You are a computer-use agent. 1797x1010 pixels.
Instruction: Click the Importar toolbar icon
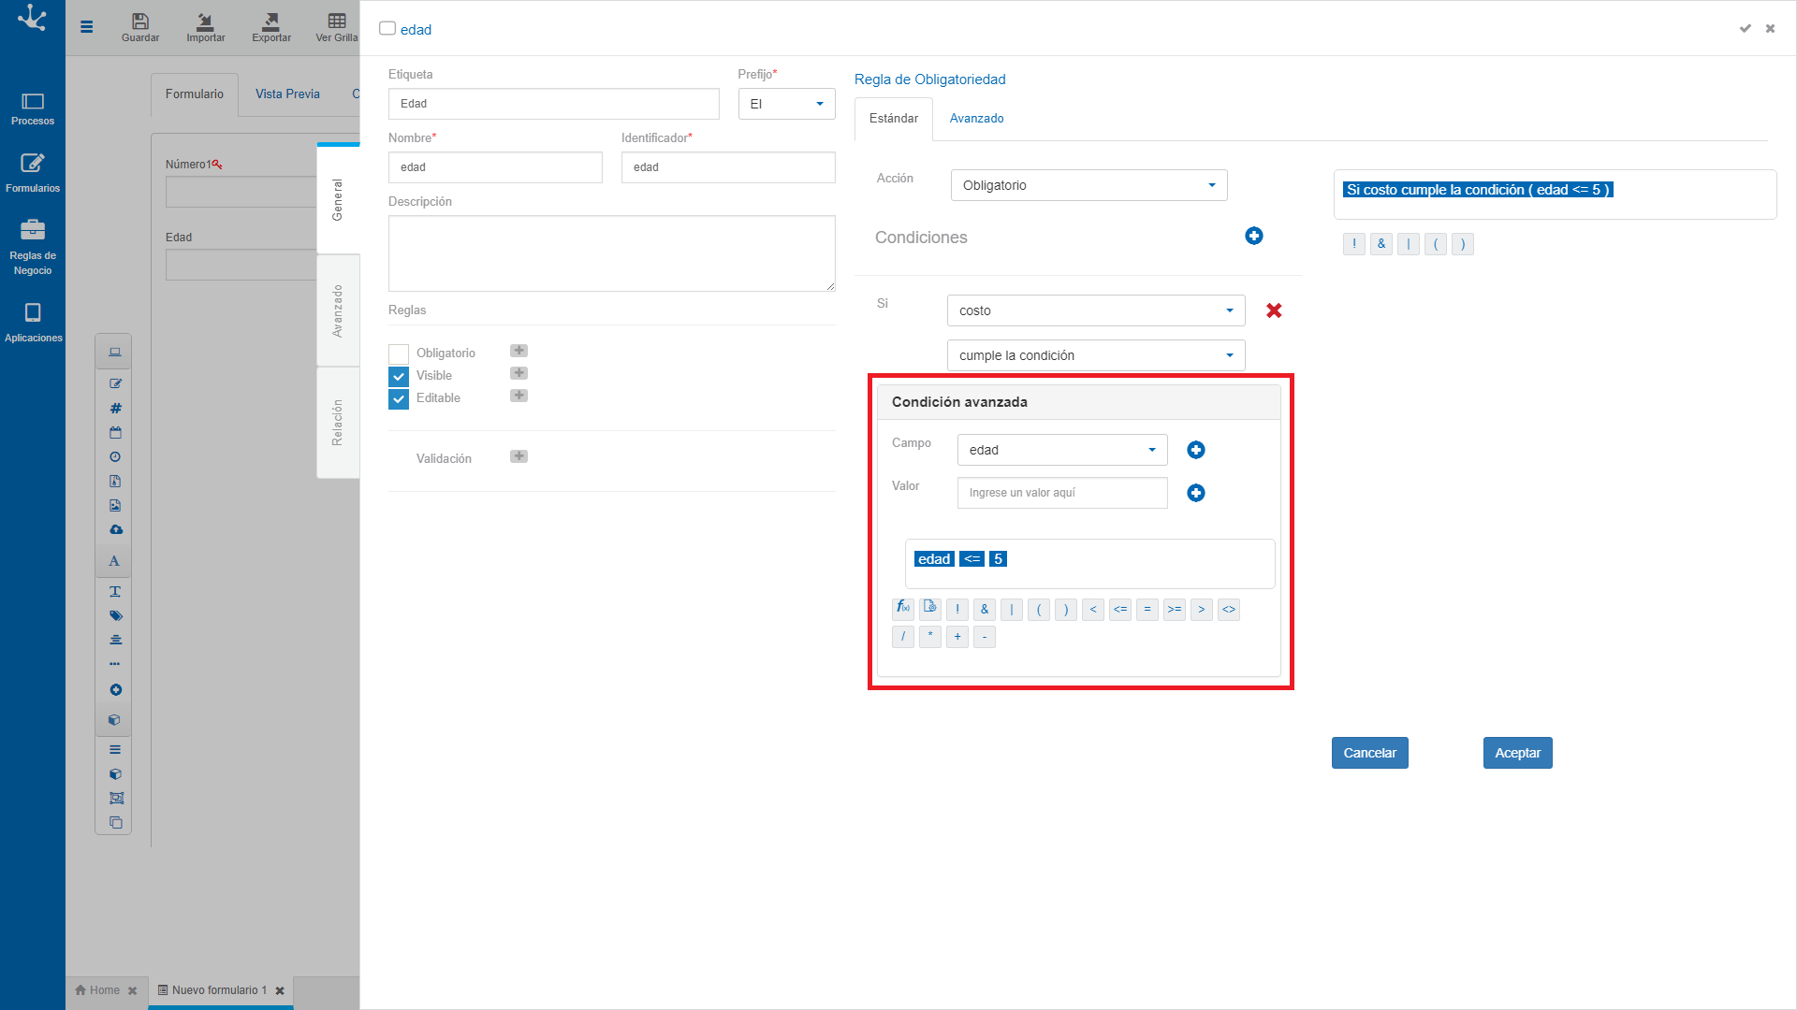205,27
